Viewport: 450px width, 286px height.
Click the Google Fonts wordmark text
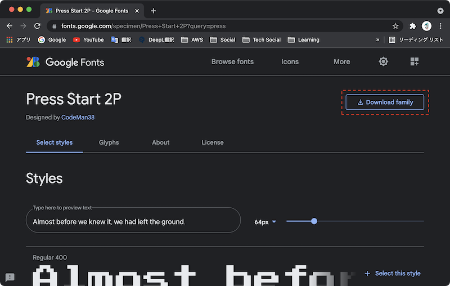pos(75,62)
